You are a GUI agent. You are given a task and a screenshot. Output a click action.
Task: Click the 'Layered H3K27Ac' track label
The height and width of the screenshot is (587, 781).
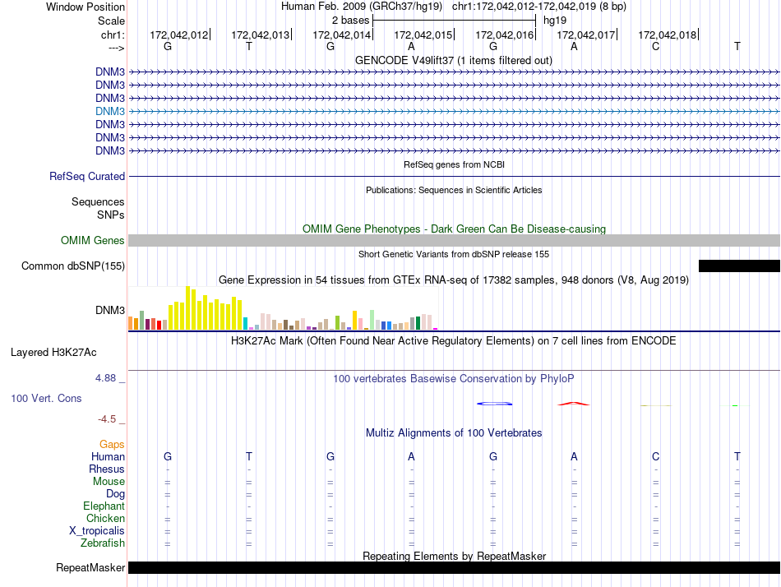pyautogui.click(x=53, y=353)
